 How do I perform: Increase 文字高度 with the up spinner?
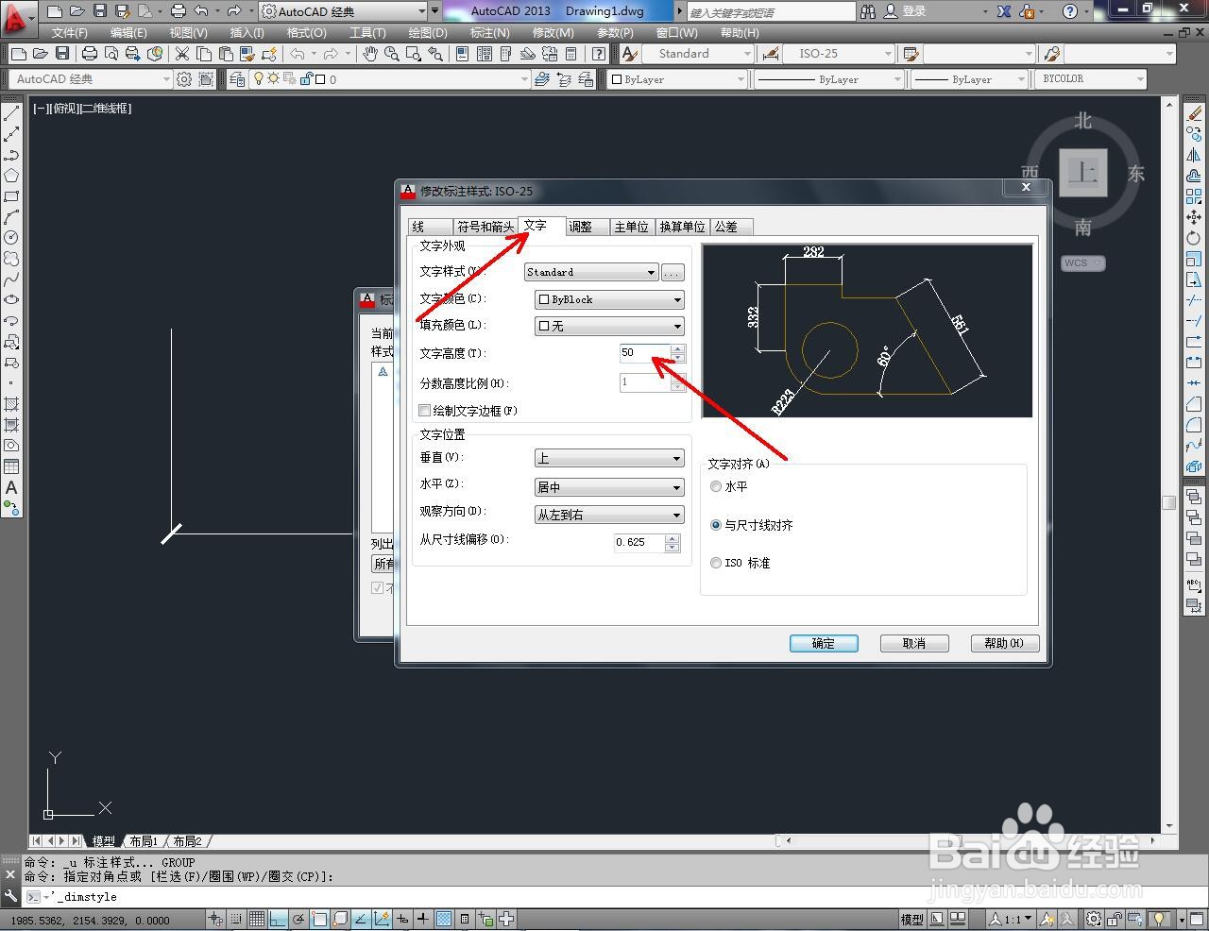coord(678,348)
